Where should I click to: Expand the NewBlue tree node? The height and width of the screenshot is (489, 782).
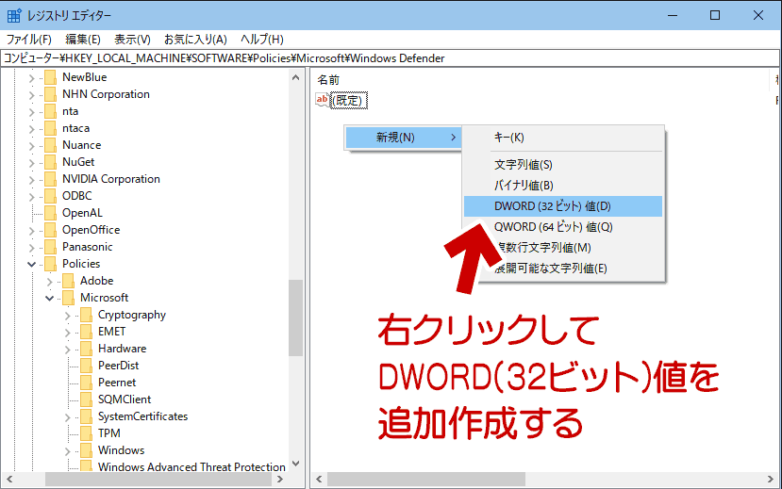[31, 78]
